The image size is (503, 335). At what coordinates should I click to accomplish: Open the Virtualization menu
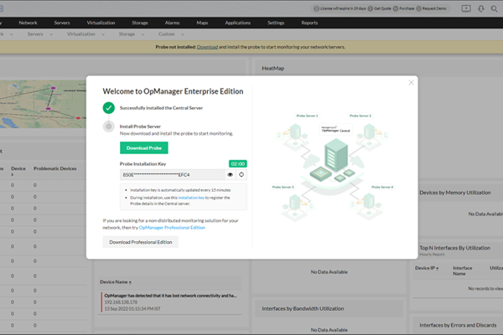click(x=101, y=23)
